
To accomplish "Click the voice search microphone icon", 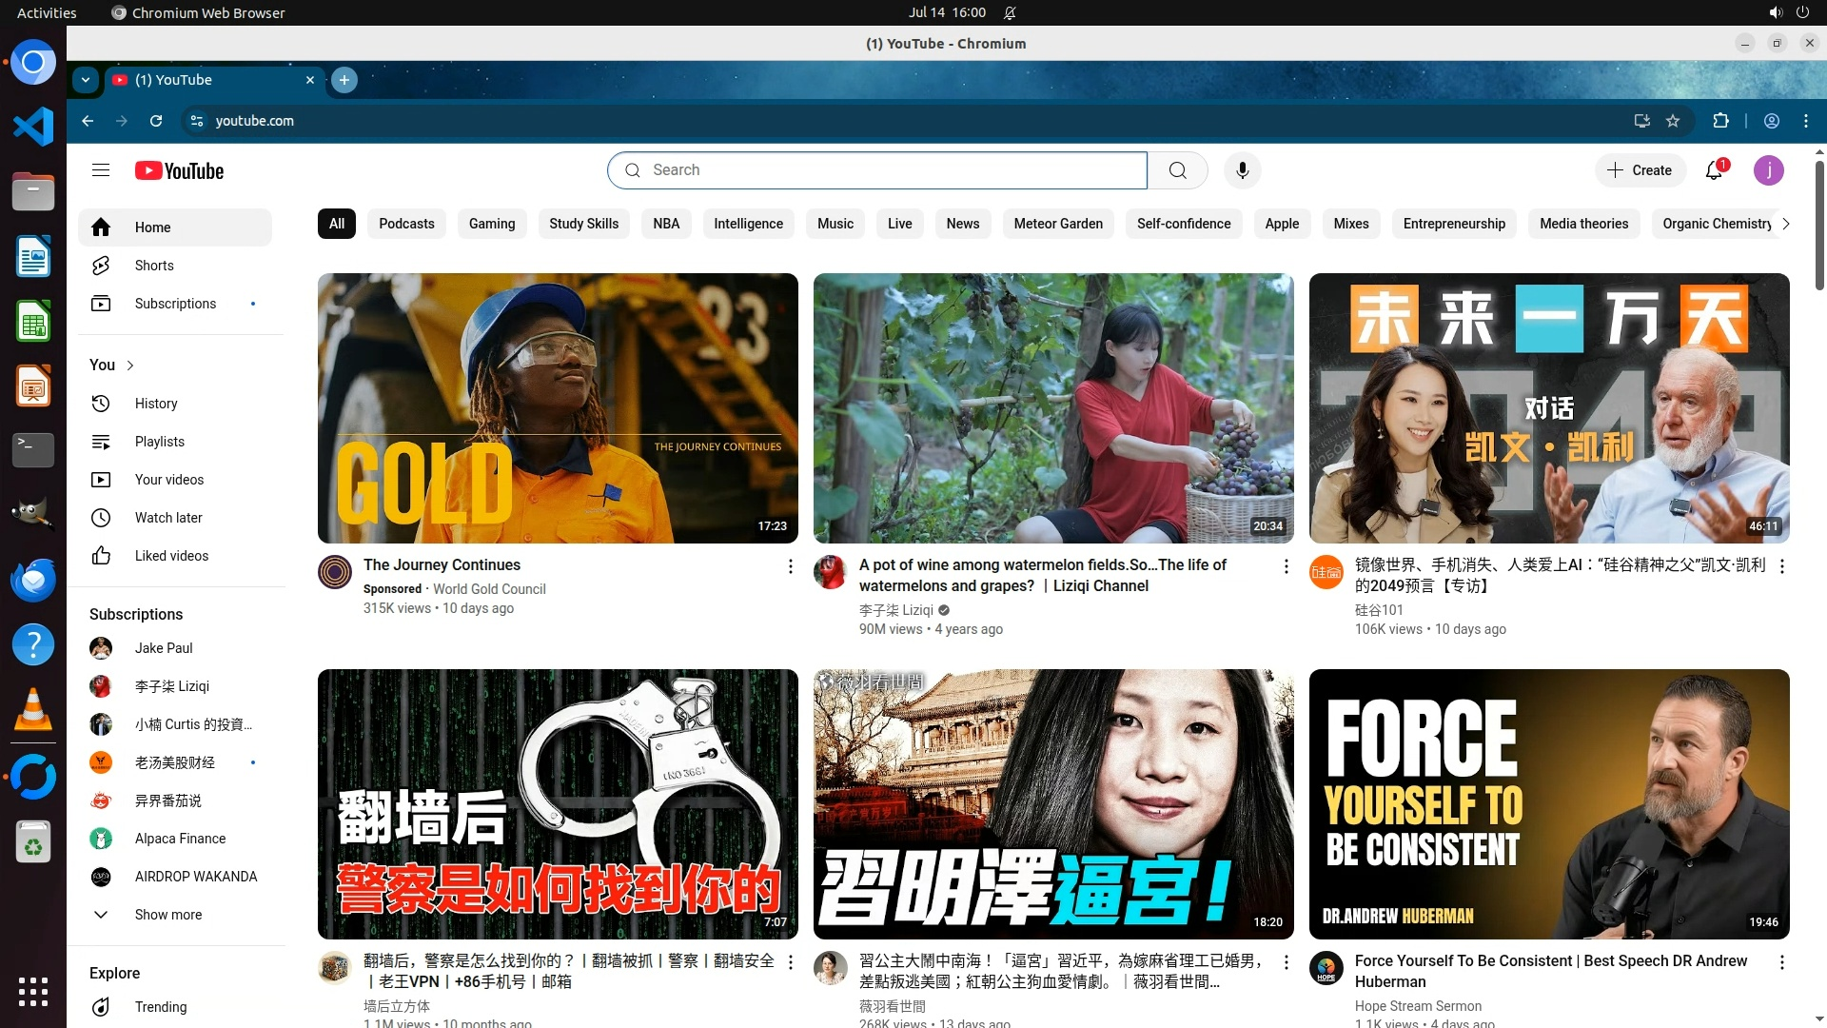I will pos(1242,170).
